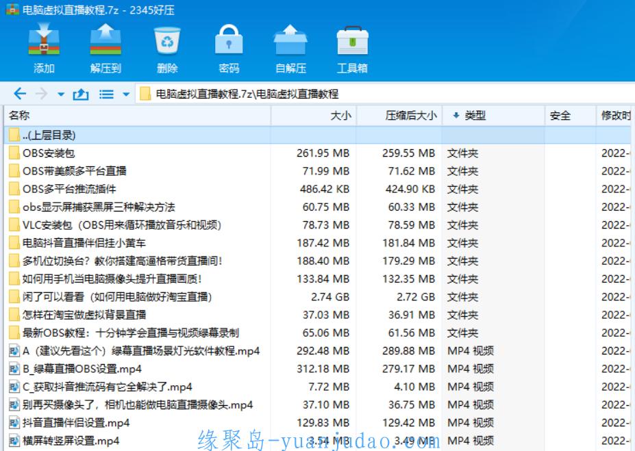Click the 289.88 MB compressed size value

(x=409, y=350)
